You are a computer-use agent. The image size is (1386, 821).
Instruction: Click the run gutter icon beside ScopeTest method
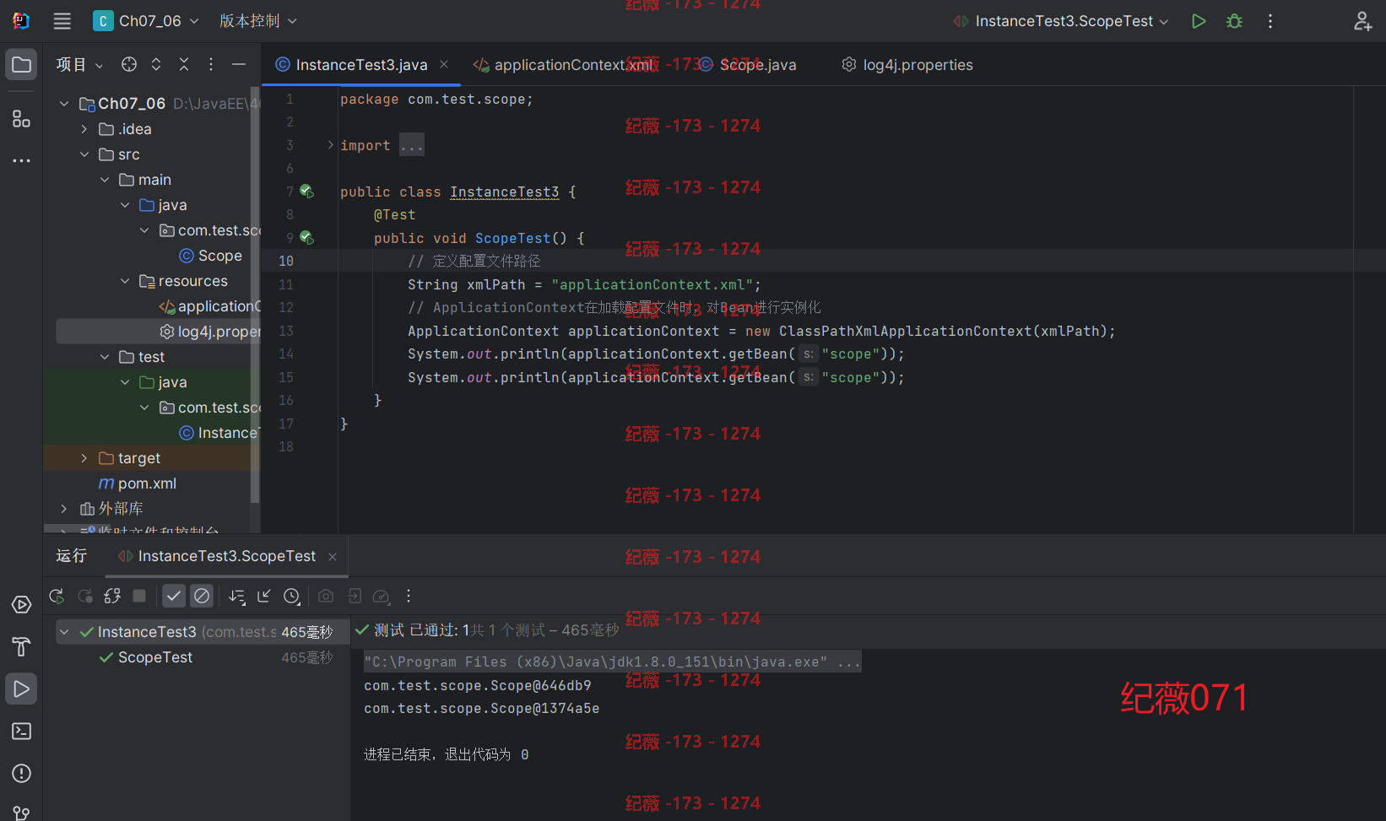point(307,238)
